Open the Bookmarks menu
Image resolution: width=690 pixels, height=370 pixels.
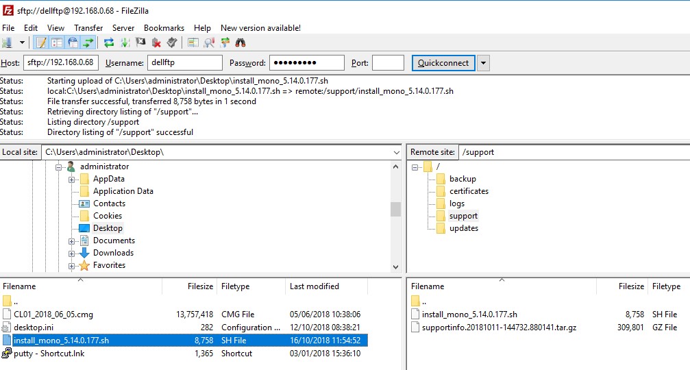click(x=164, y=28)
